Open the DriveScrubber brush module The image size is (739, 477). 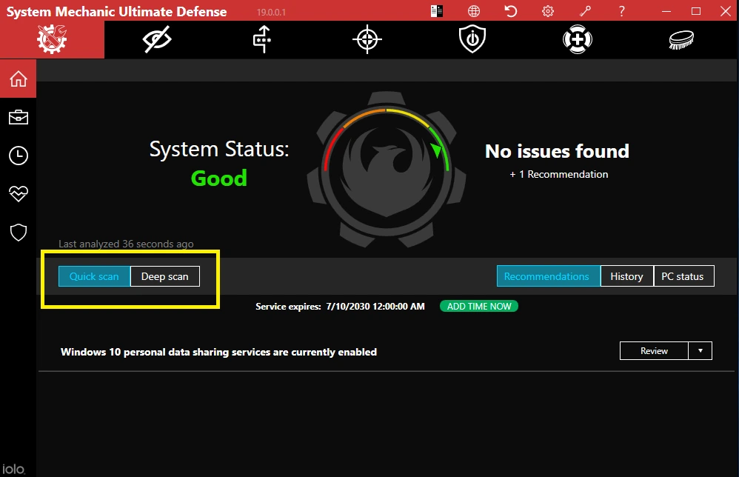681,39
